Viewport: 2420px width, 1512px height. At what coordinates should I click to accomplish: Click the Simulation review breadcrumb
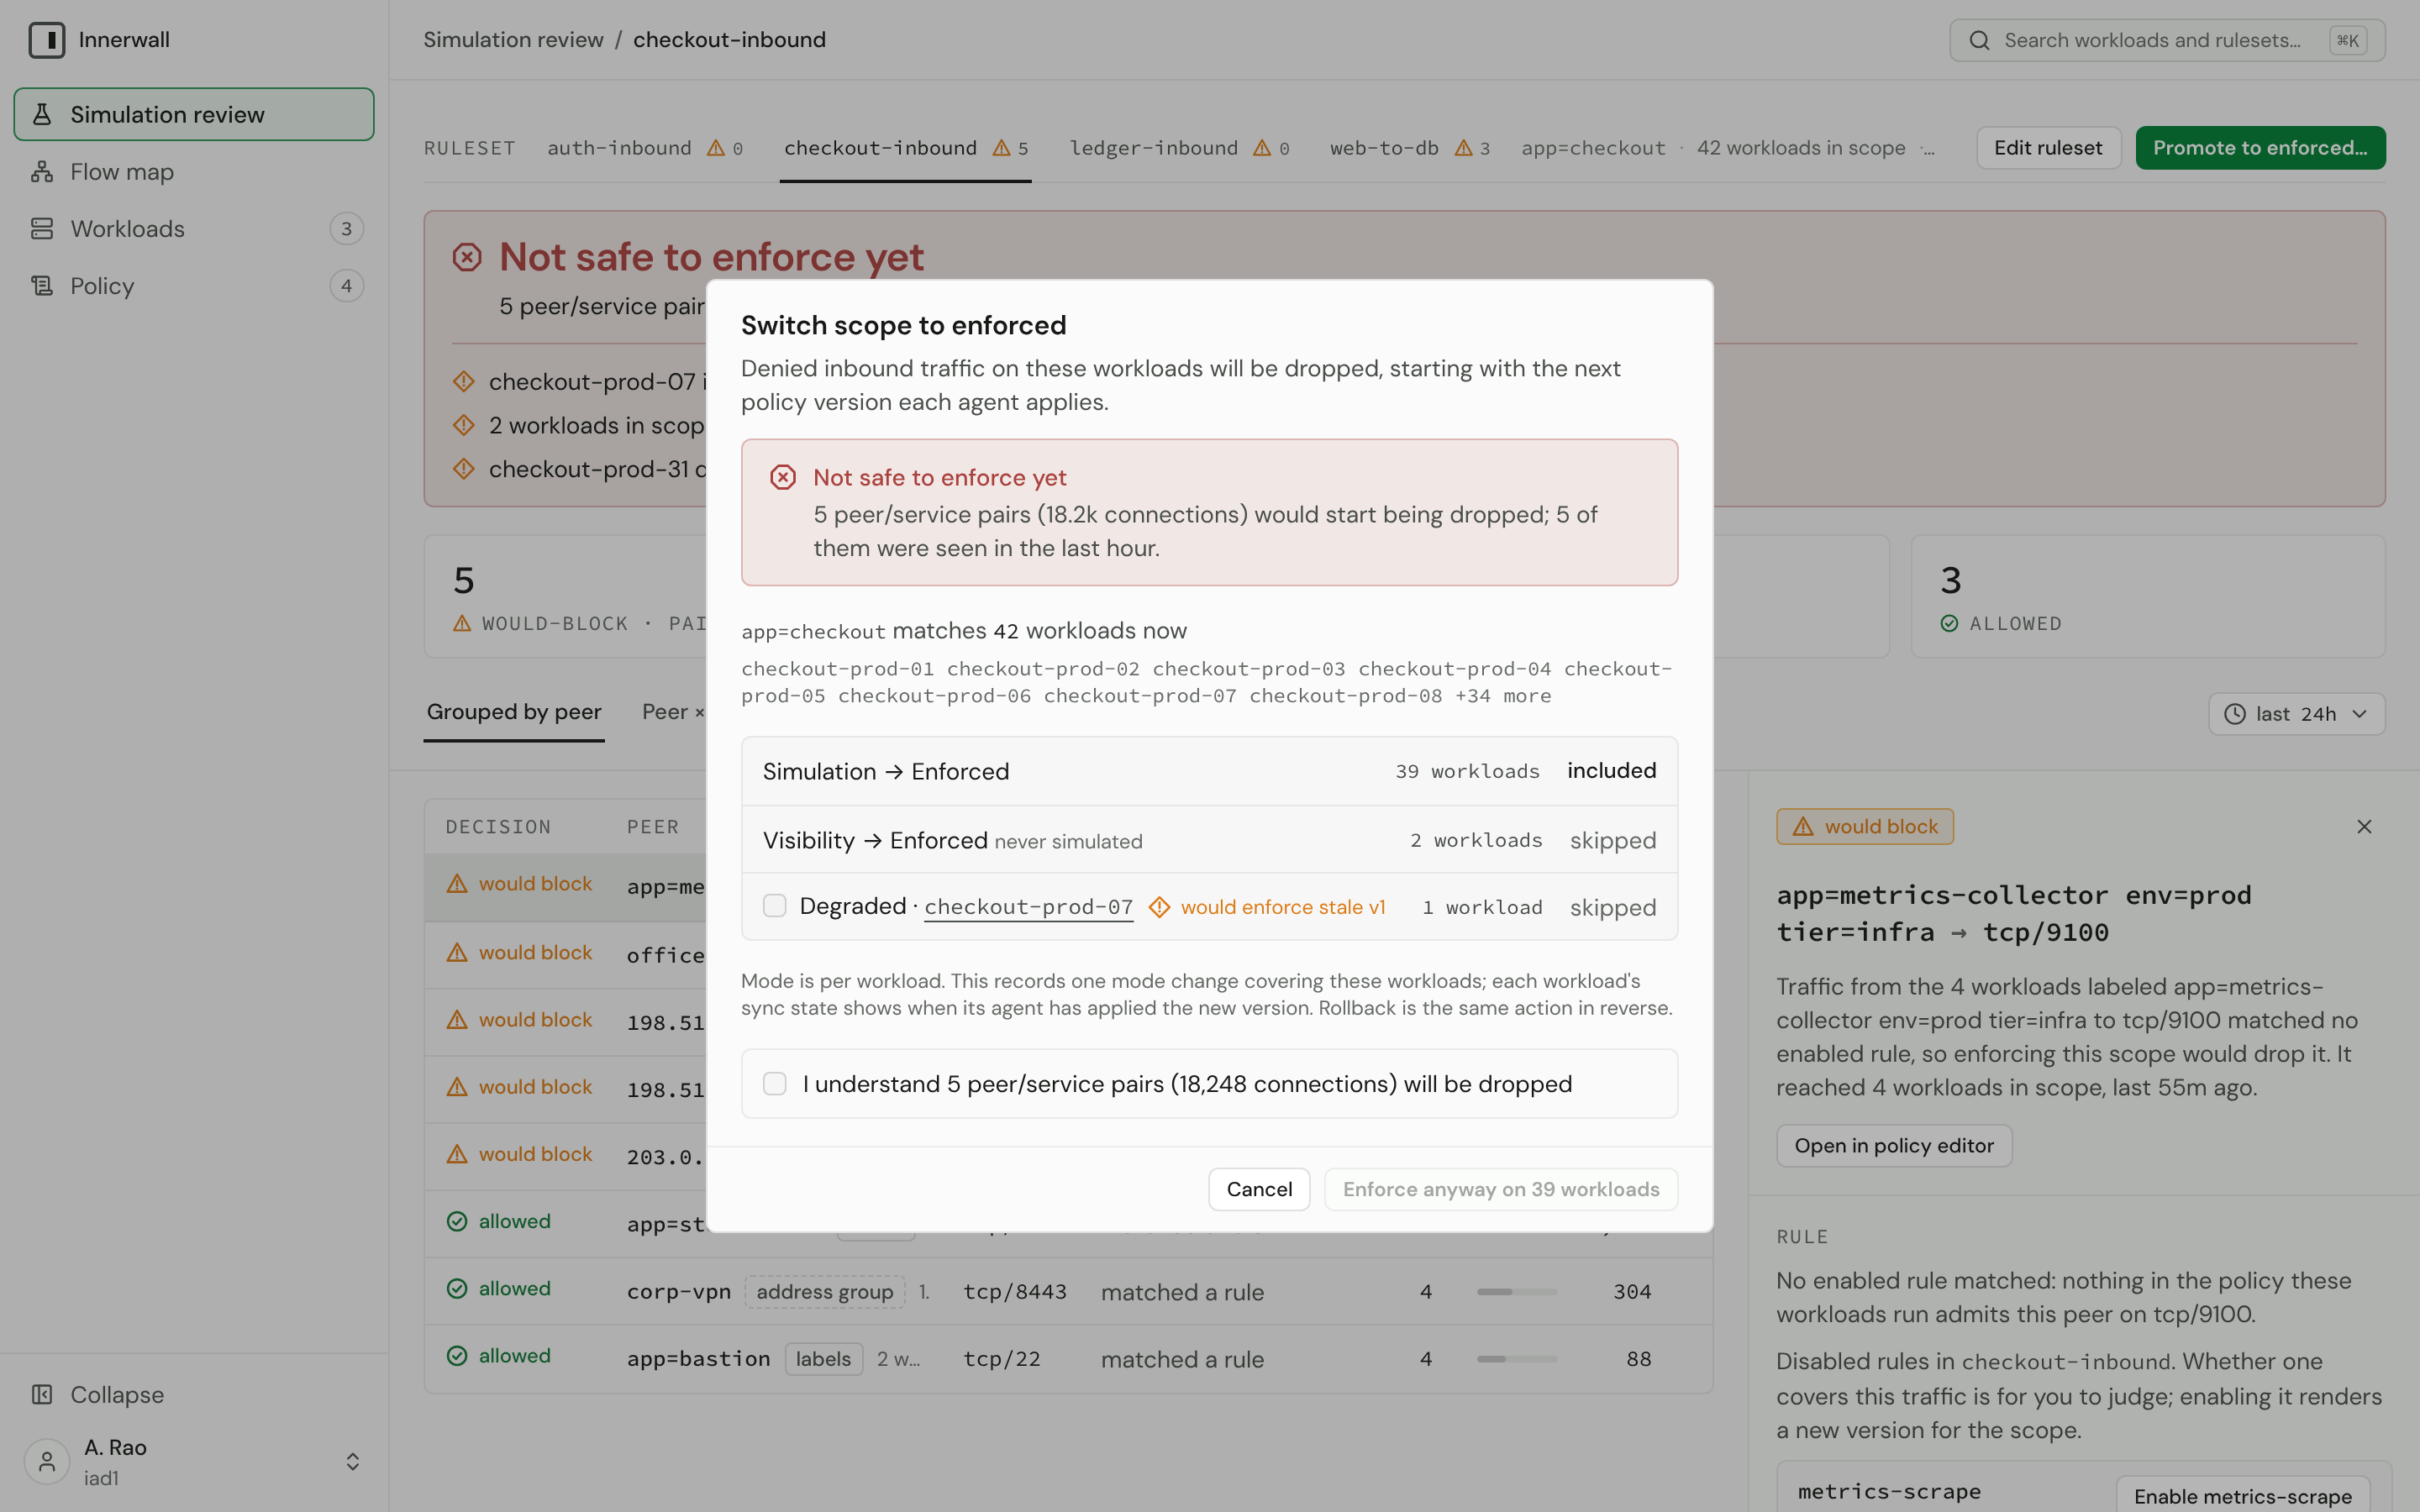(513, 40)
